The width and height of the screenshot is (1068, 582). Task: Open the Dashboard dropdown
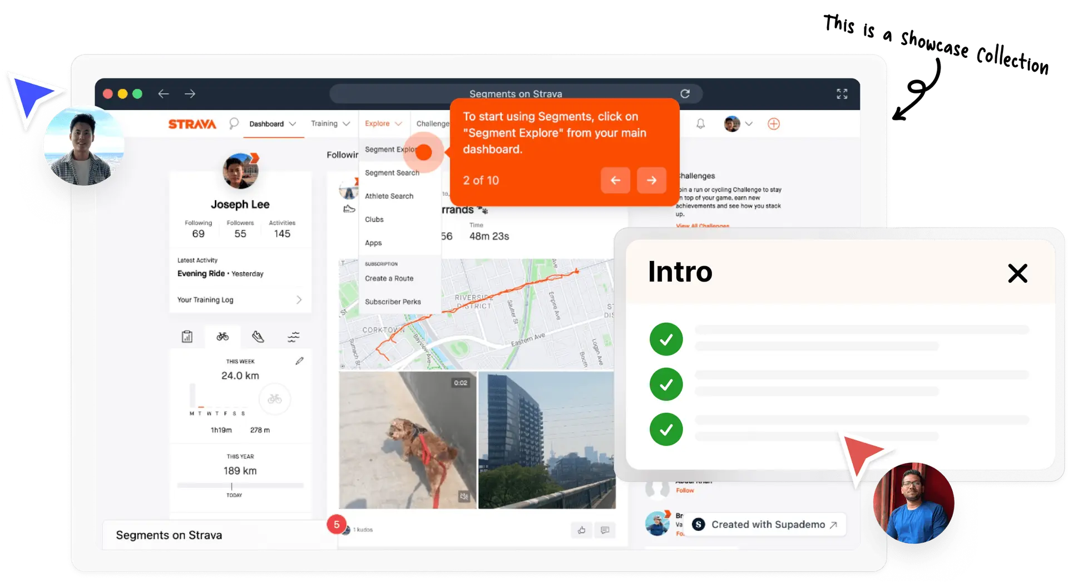pyautogui.click(x=273, y=124)
